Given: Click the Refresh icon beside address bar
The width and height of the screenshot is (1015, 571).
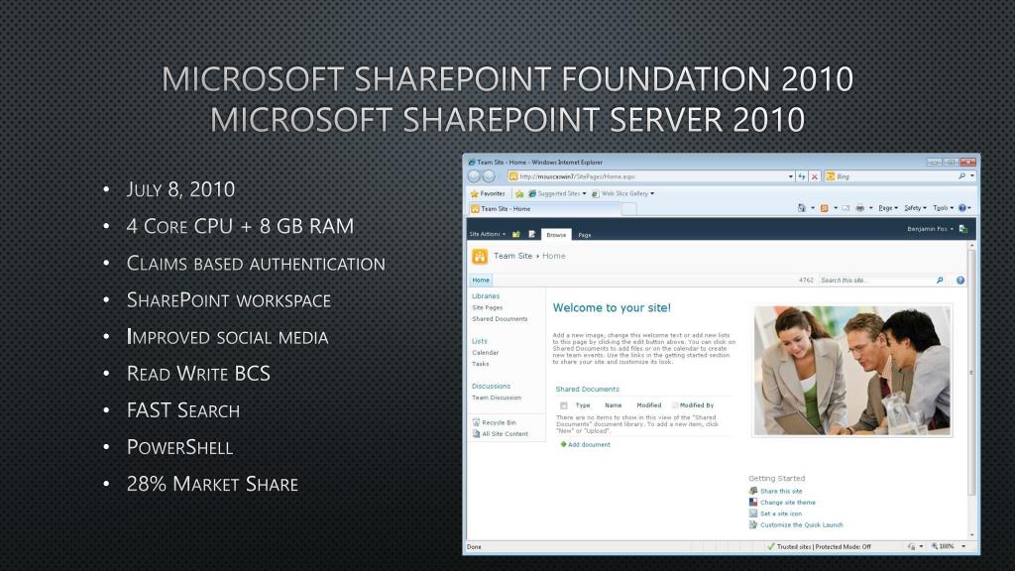Looking at the screenshot, I should tap(801, 176).
